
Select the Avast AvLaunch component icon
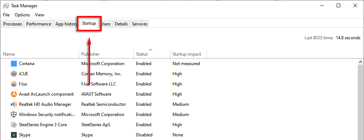coord(14,94)
